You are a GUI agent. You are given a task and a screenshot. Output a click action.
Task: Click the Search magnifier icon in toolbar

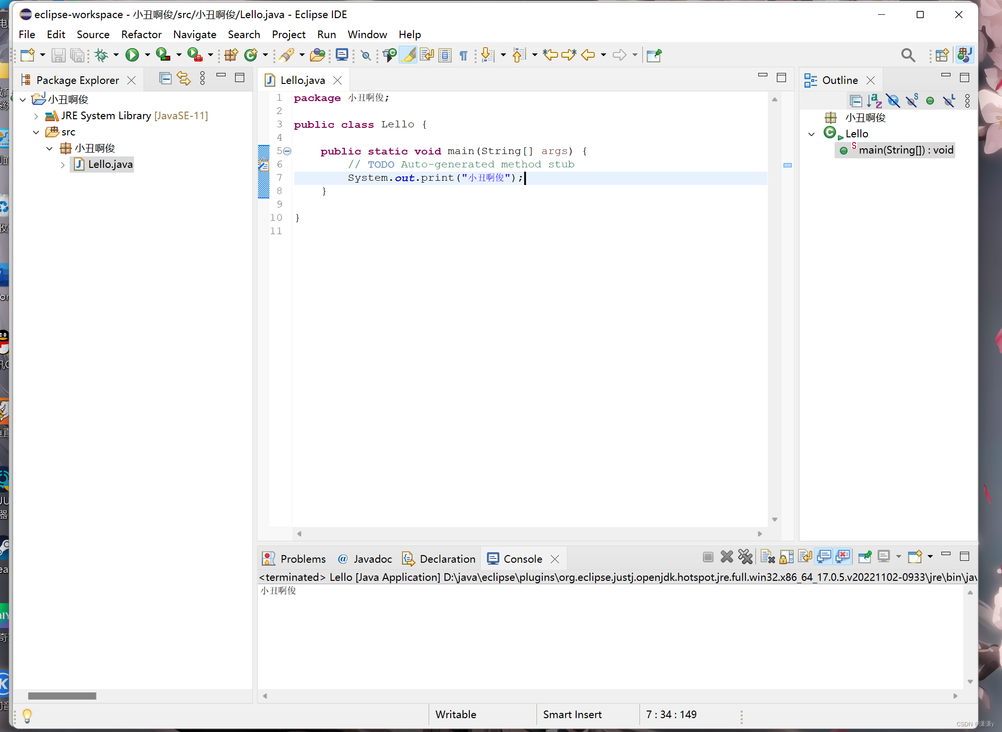click(908, 55)
